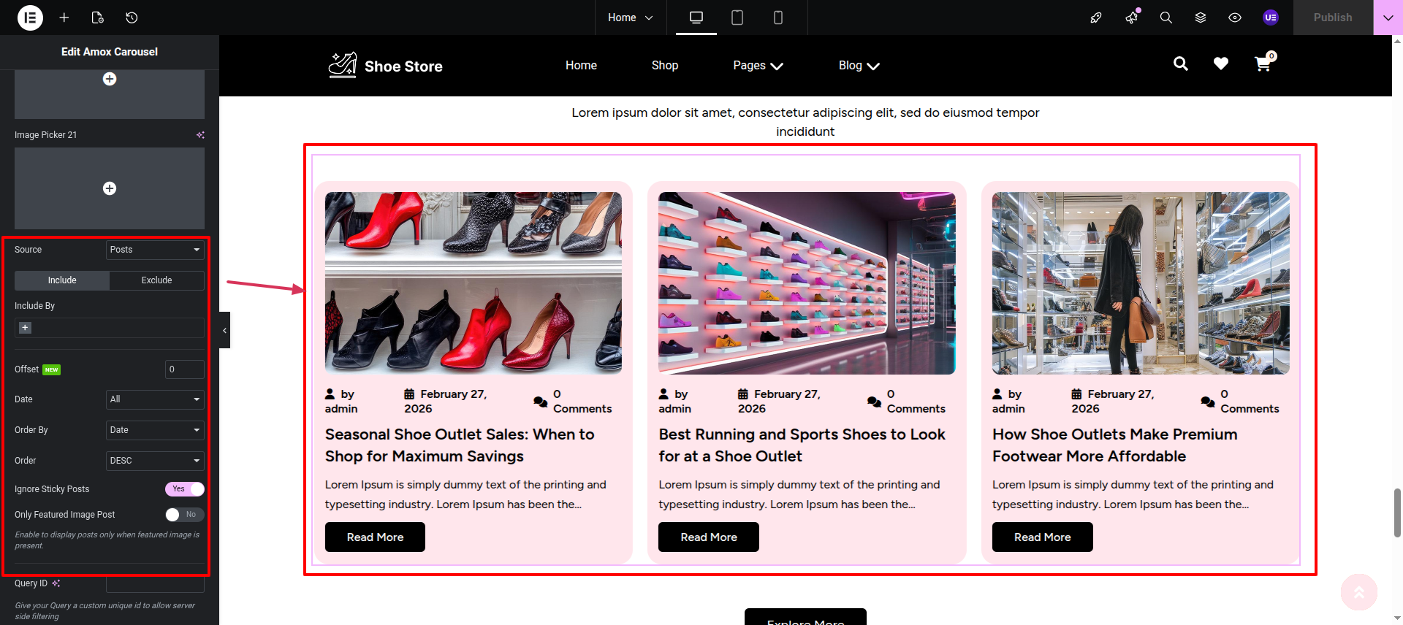Viewport: 1403px width, 625px height.
Task: Open the Add Element plus icon
Action: [64, 18]
